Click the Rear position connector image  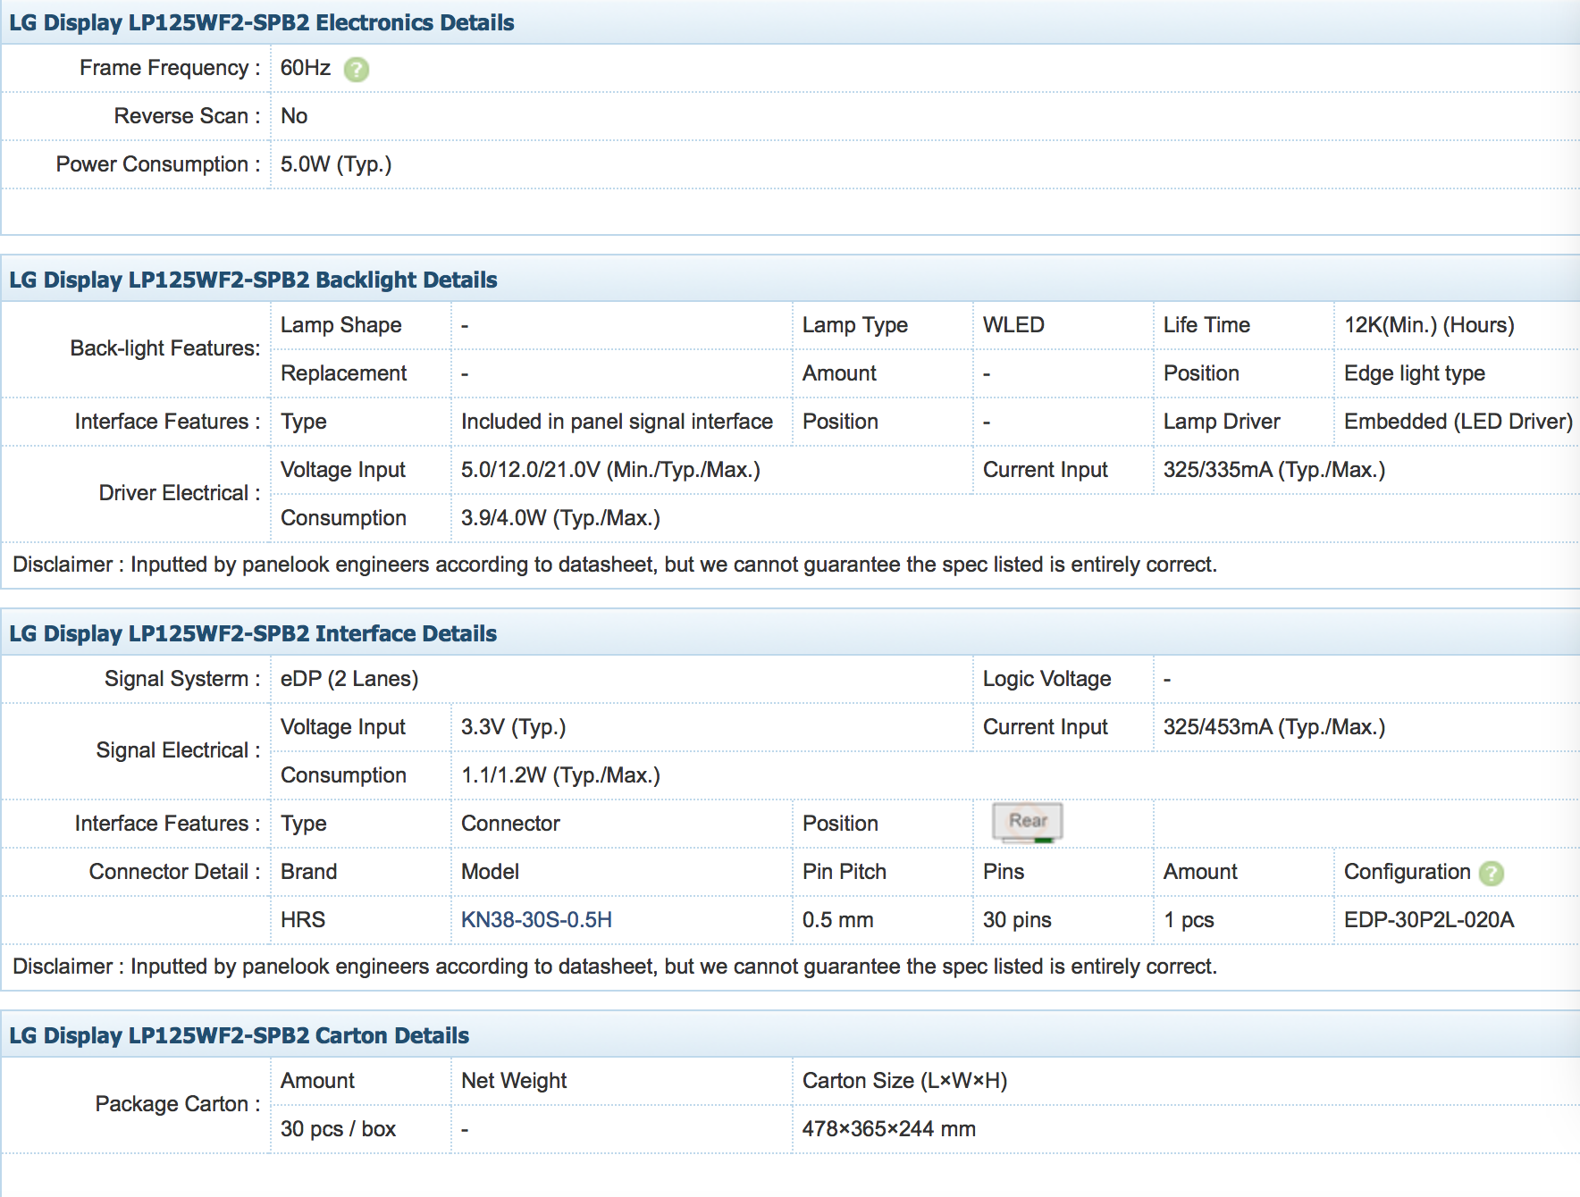[1028, 823]
